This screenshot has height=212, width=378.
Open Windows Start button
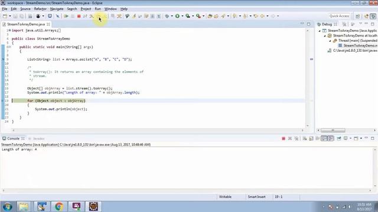click(x=7, y=207)
